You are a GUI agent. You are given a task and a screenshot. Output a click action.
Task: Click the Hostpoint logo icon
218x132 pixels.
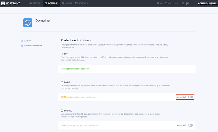[x=3, y=3]
